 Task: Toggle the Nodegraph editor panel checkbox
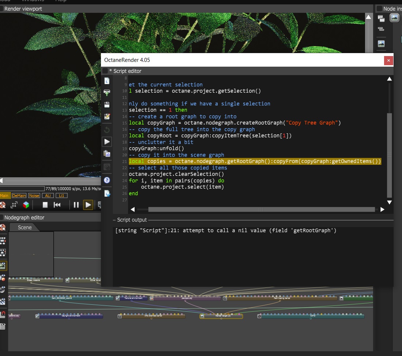[1, 218]
